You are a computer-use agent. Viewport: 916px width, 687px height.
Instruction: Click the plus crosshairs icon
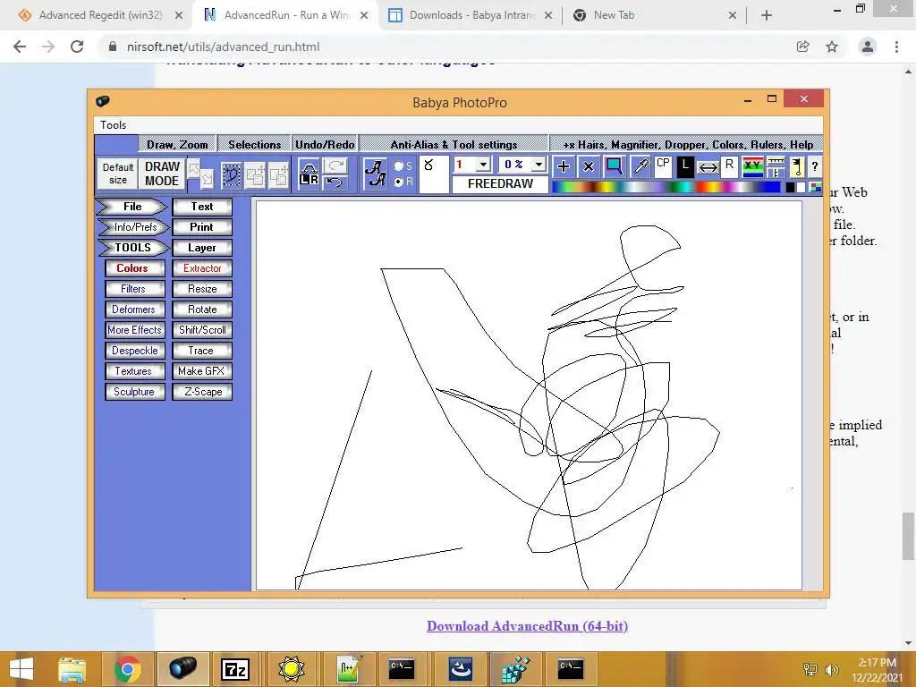coord(564,166)
